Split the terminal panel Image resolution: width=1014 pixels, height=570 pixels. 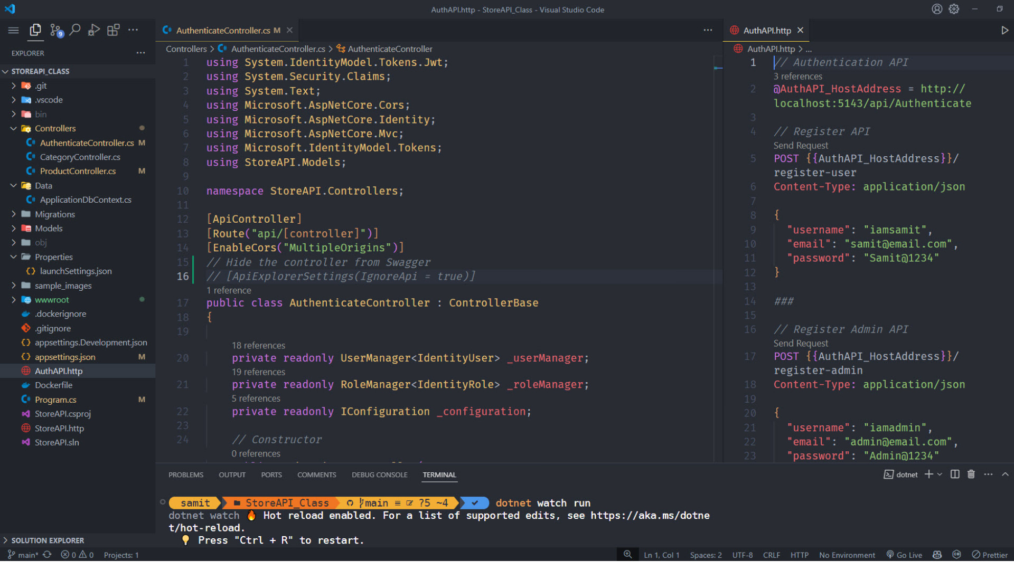pyautogui.click(x=955, y=474)
